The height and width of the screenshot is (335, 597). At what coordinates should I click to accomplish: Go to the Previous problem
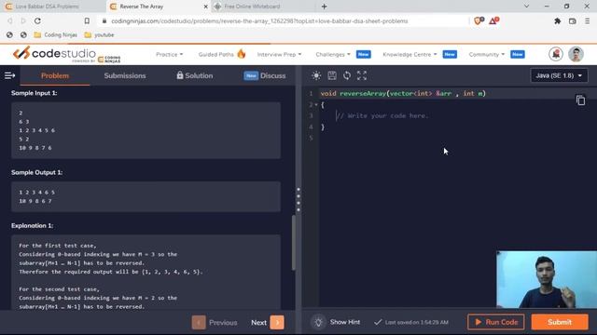[215, 323]
